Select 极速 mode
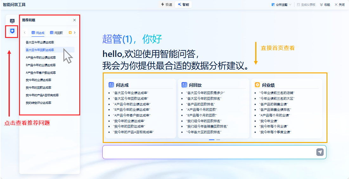Viewport: 349px width, 179px height. [x=166, y=5]
